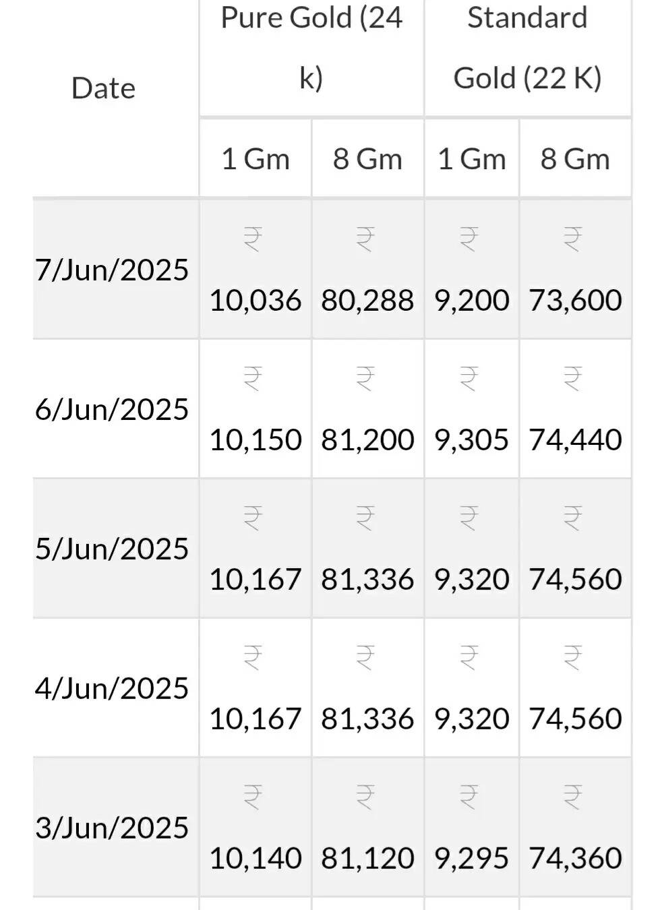Viewport: 660px width, 910px height.
Task: Click the Standard Gold (22 K) header
Action: [527, 47]
